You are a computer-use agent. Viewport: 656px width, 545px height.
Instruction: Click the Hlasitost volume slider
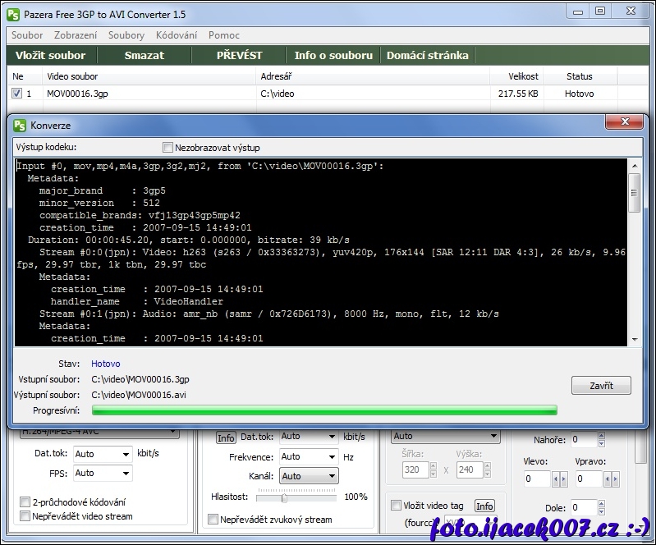(285, 497)
